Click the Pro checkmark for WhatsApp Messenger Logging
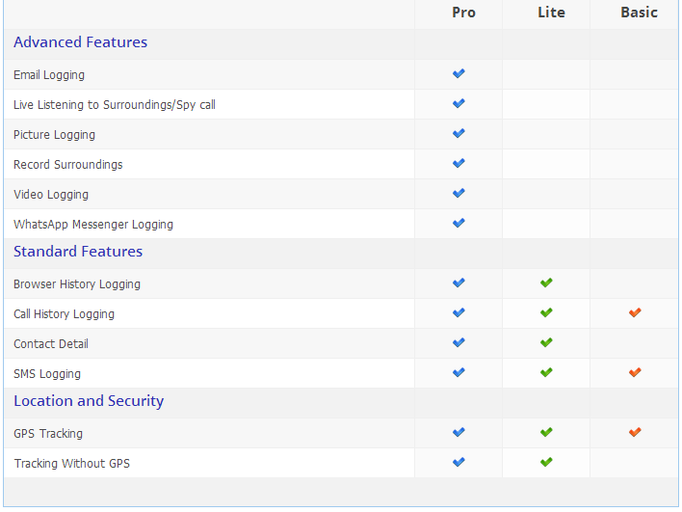 click(x=459, y=223)
